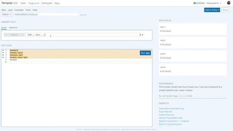Click the match marker on line 2
The image size is (233, 131).
pyautogui.click(x=3, y=53)
